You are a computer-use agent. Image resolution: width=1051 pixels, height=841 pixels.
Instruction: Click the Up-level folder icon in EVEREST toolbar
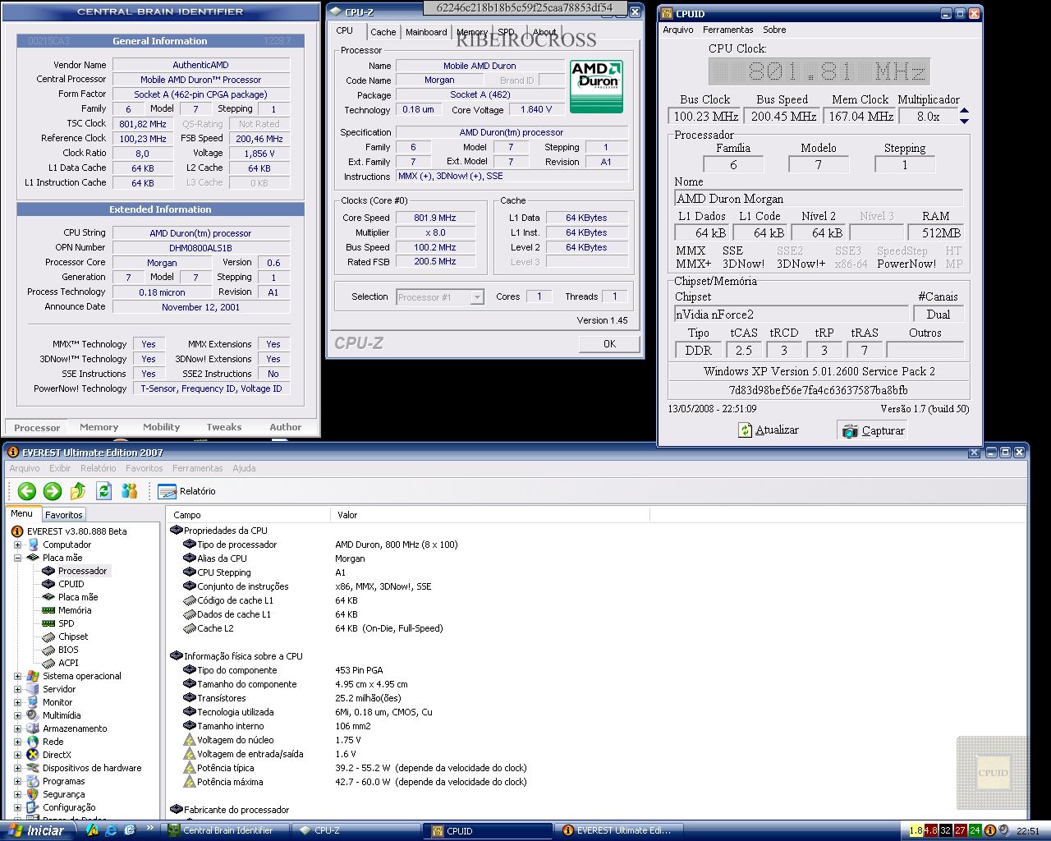pos(78,491)
